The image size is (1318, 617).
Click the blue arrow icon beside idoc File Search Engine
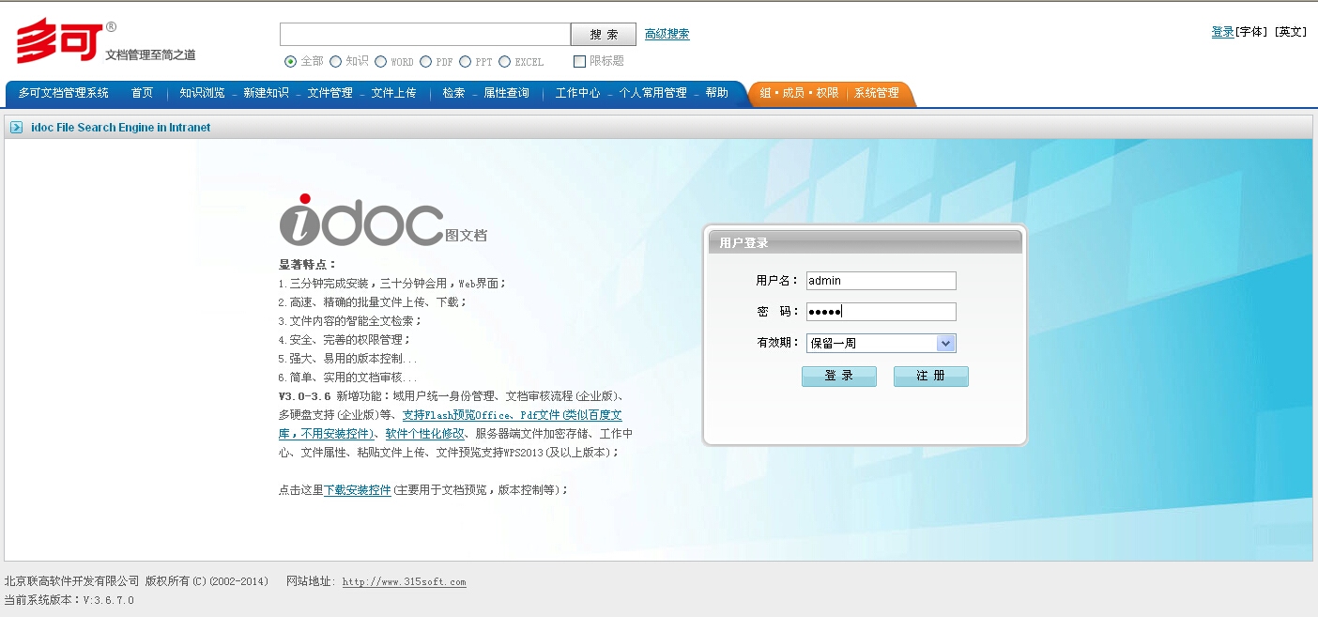coord(17,128)
